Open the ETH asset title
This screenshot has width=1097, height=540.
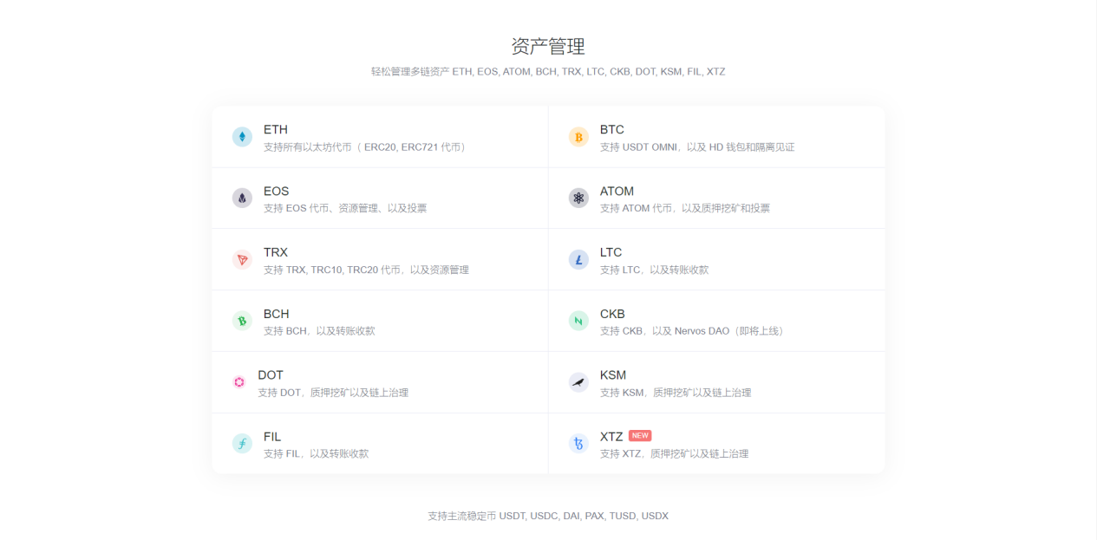pyautogui.click(x=276, y=130)
